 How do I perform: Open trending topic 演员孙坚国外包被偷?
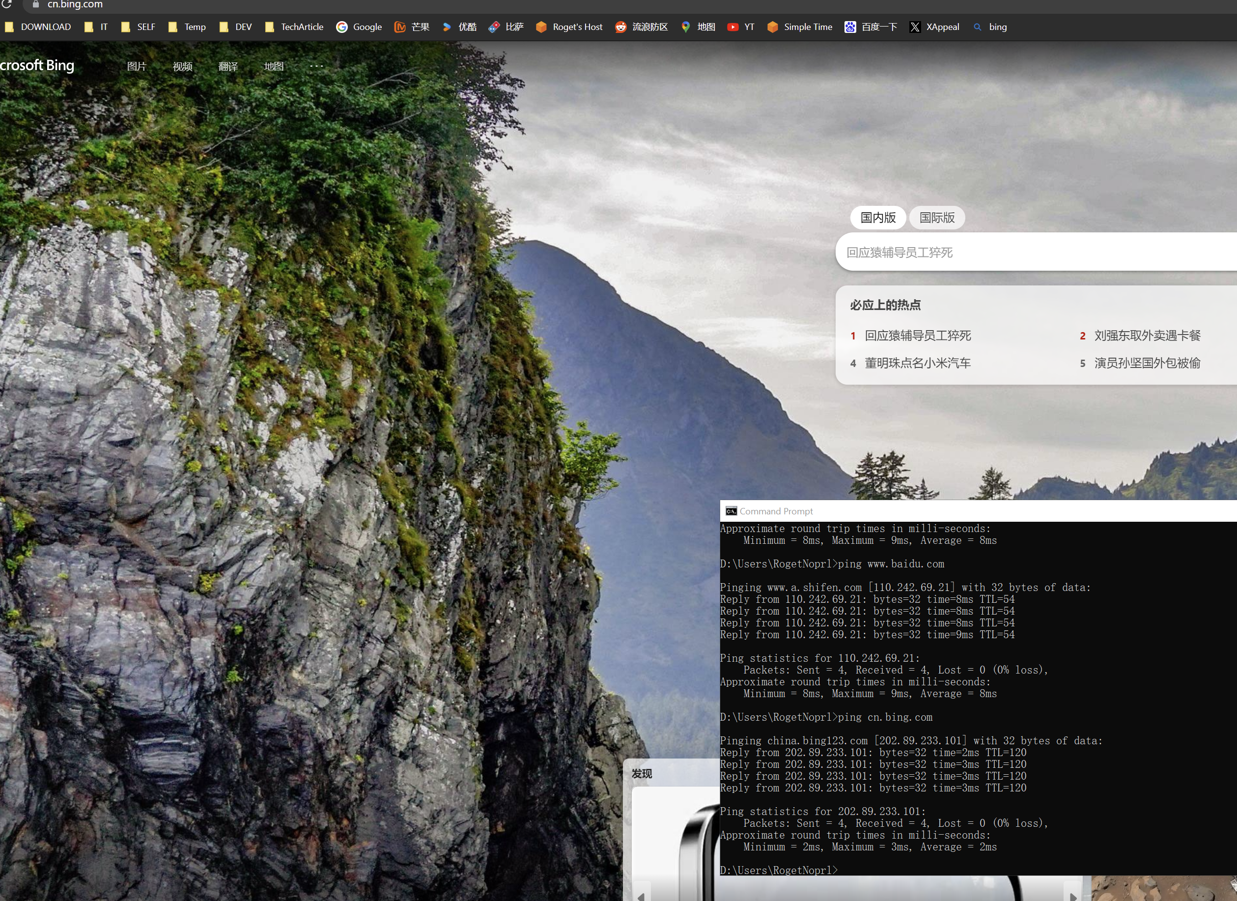click(1147, 363)
